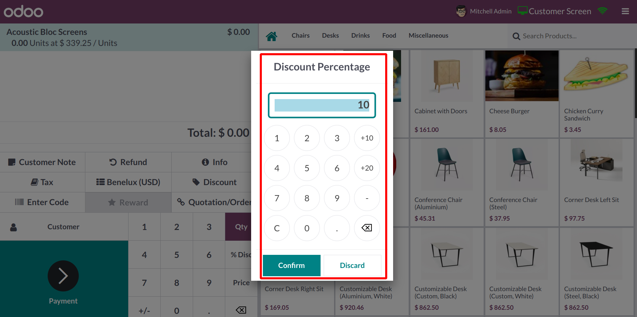Open the Miscellaneous category tab
Viewport: 637px width, 317px height.
pyautogui.click(x=428, y=36)
